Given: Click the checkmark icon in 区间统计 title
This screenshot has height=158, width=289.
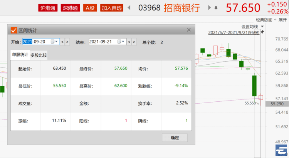Looking at the screenshot, I should click(13, 30).
